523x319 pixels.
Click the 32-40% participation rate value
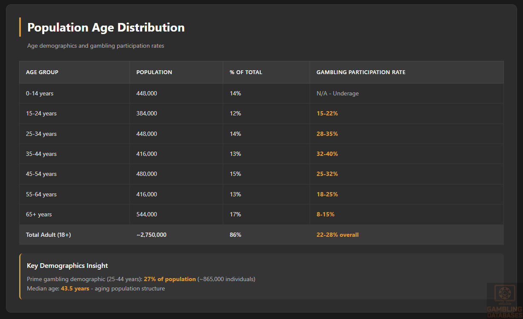(x=327, y=154)
